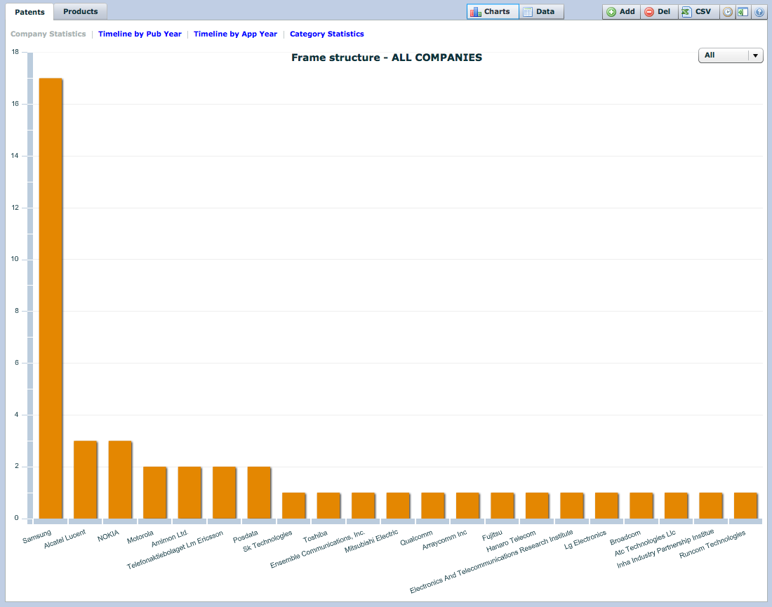Open the Data table view
772x607 pixels.
[x=542, y=12]
